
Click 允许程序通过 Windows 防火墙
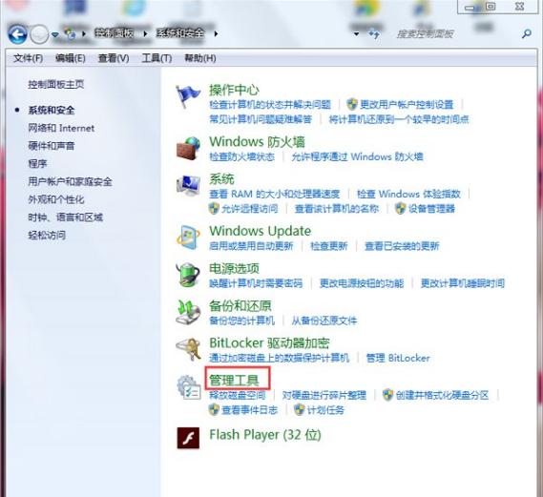357,156
